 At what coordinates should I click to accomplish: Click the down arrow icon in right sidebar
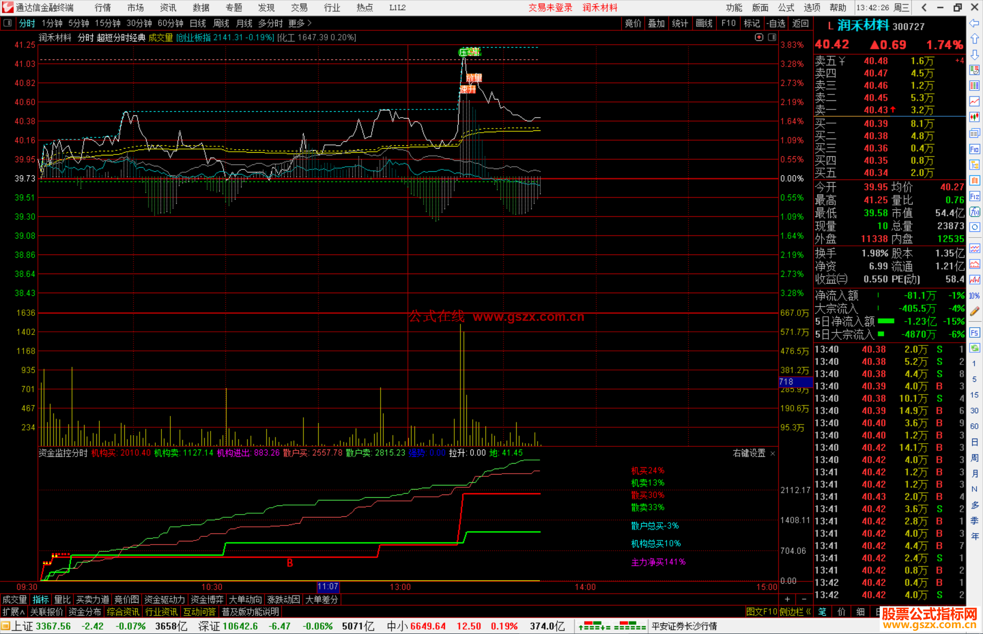tap(974, 55)
